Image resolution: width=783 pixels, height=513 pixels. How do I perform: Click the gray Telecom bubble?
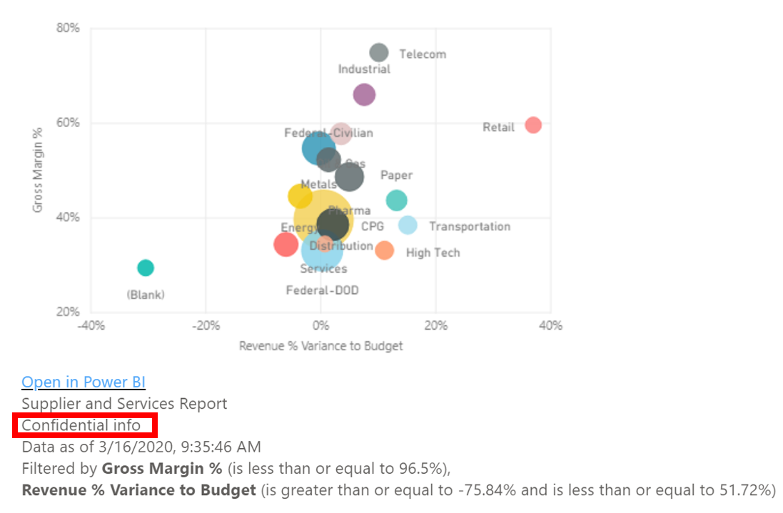click(x=379, y=52)
